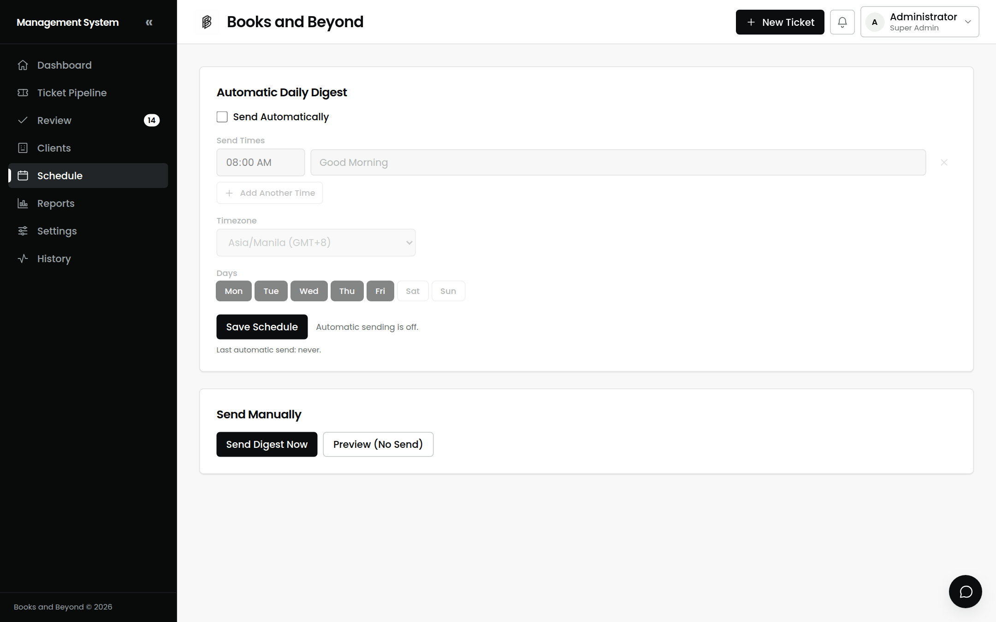Click Save Schedule

[x=262, y=327]
